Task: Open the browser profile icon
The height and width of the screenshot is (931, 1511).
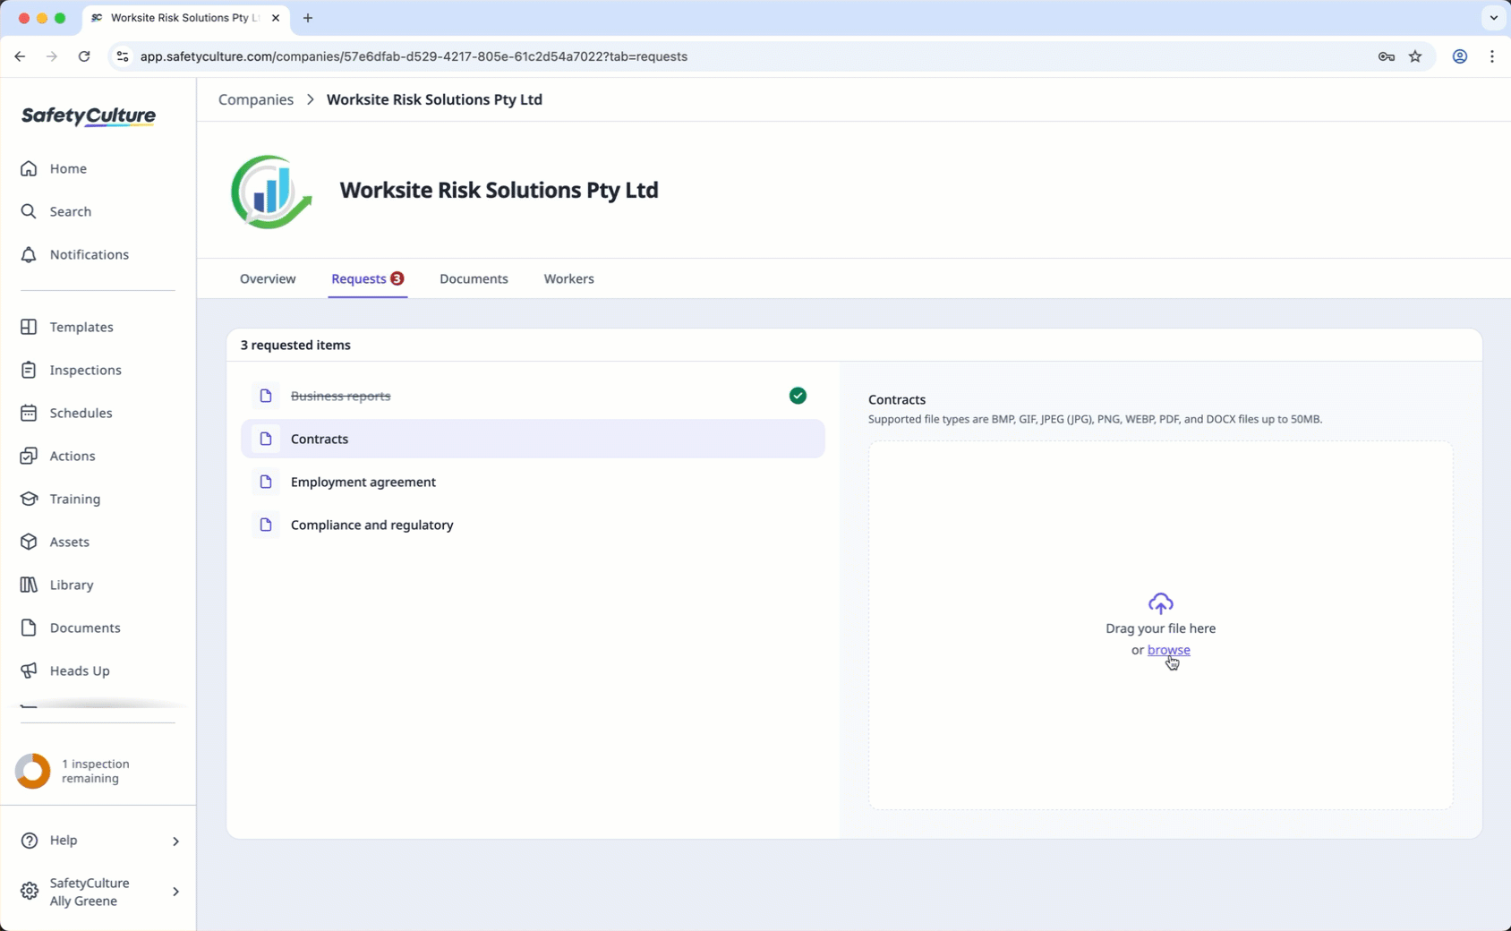Action: pos(1460,56)
